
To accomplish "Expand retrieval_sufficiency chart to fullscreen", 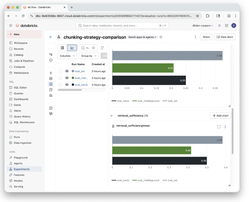I will [x=219, y=127].
